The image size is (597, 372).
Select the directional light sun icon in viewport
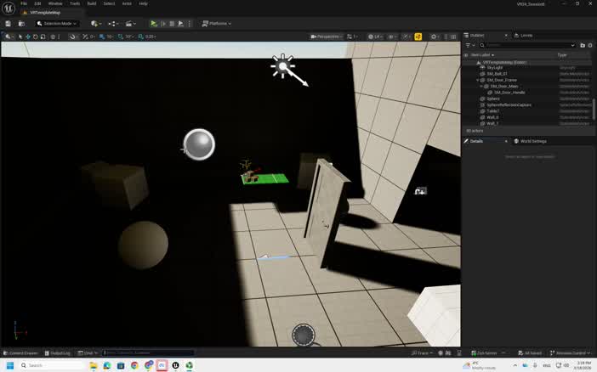[x=282, y=66]
